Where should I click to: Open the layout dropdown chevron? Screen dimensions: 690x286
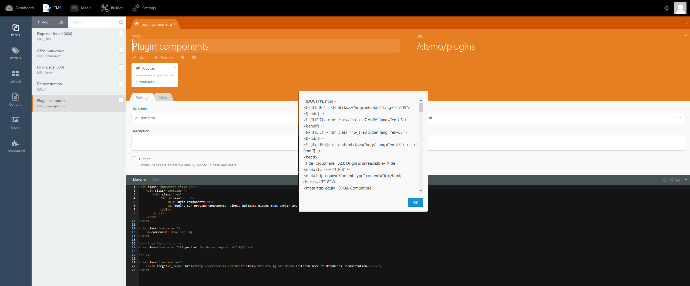(x=680, y=118)
